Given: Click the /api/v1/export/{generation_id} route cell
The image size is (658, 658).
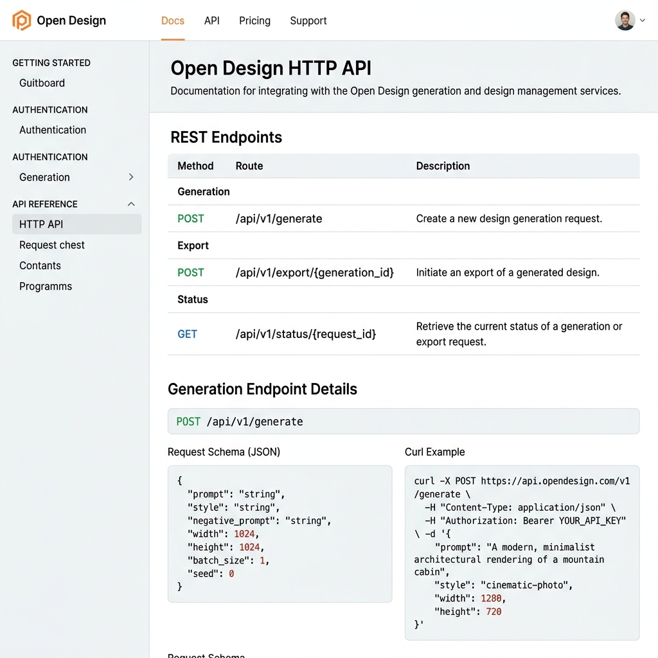Looking at the screenshot, I should point(315,272).
